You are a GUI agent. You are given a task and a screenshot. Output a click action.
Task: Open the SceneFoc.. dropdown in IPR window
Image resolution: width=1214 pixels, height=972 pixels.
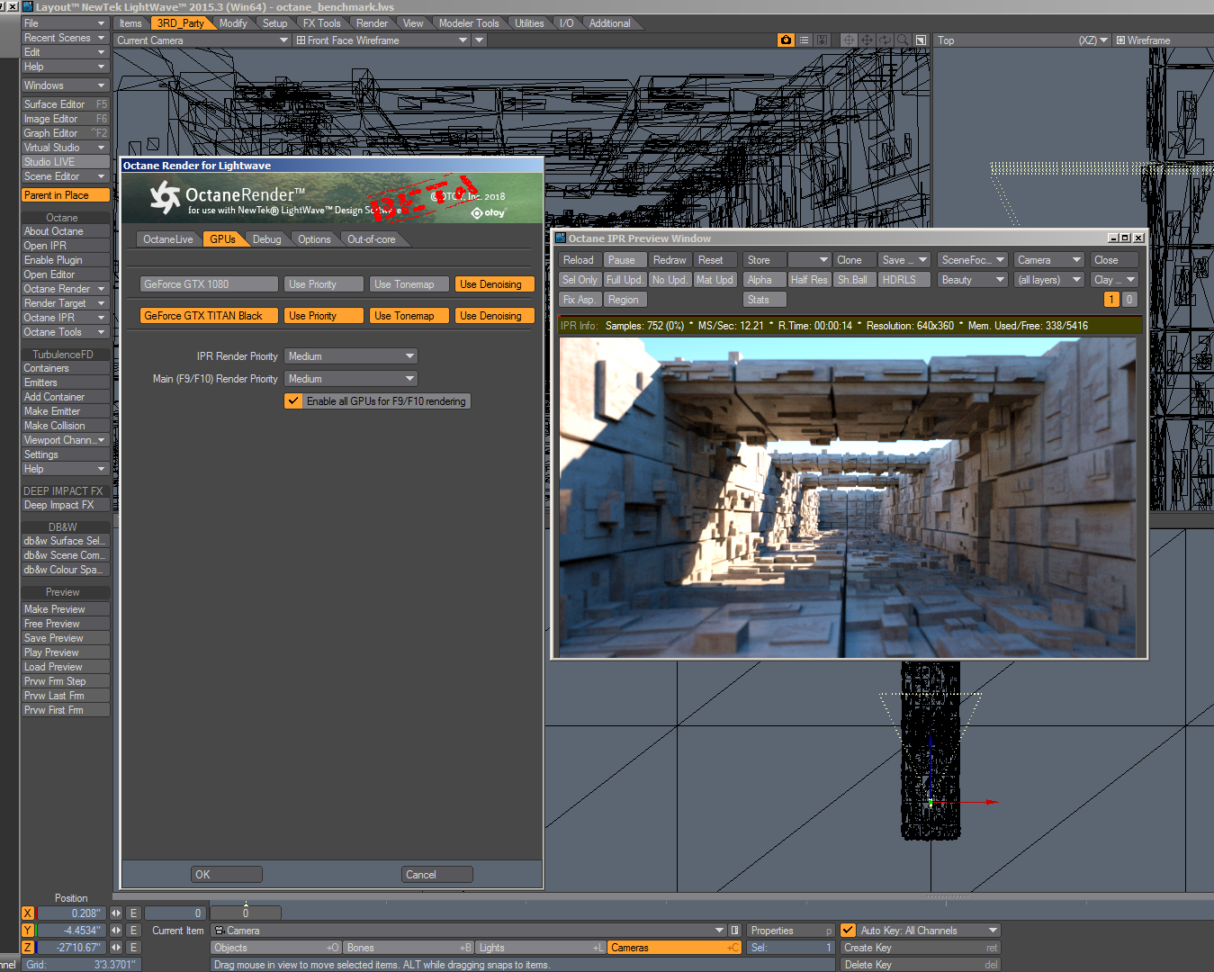pos(972,260)
